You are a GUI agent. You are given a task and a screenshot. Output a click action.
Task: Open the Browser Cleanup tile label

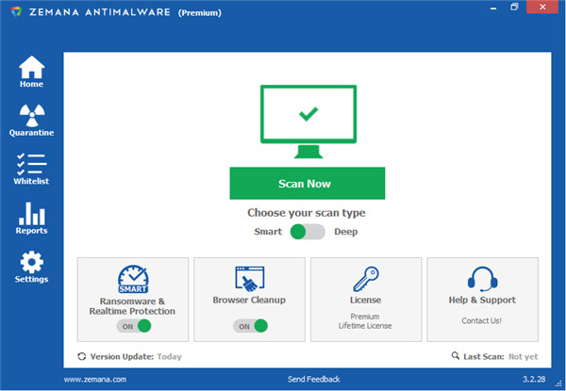coord(249,300)
